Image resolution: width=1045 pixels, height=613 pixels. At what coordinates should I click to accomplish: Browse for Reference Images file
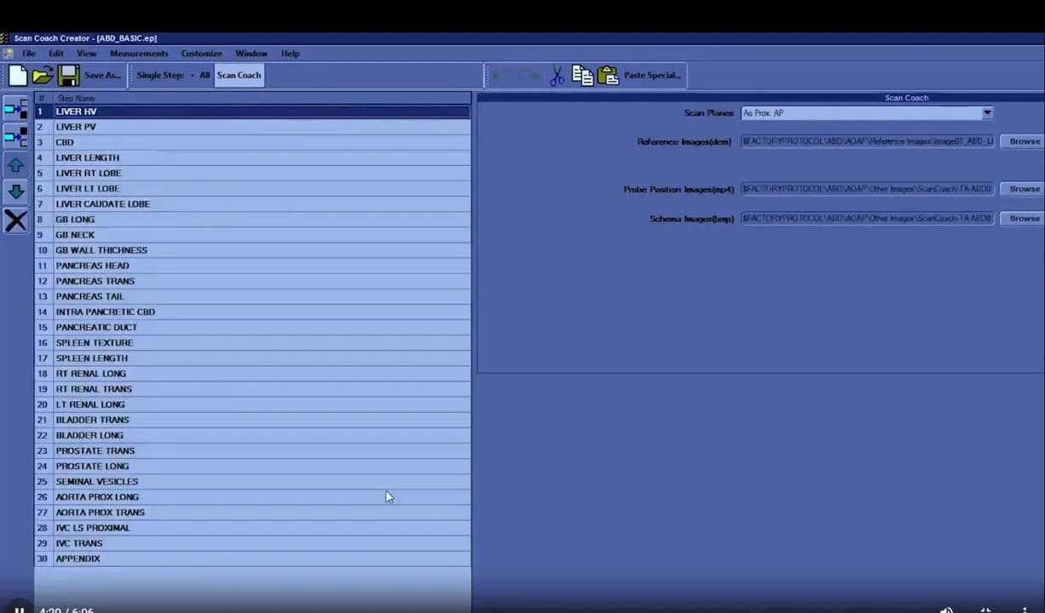tap(1024, 141)
